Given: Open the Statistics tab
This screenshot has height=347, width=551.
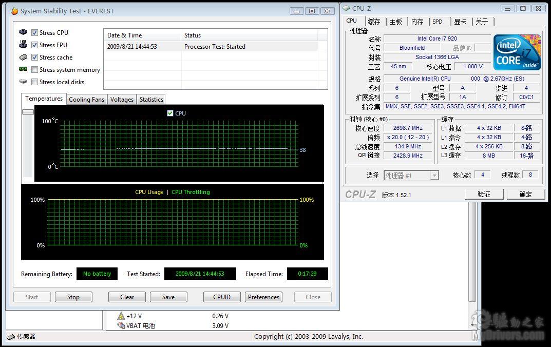Looking at the screenshot, I should [151, 99].
